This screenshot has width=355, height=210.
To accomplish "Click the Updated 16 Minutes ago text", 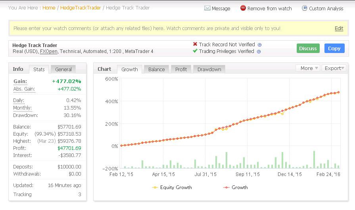I will click(64, 185).
